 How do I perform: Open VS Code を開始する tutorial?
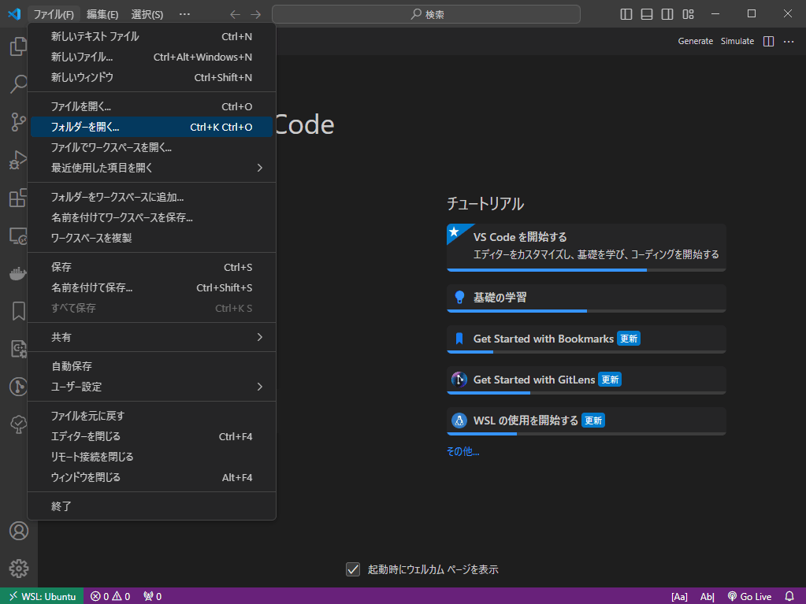(x=586, y=247)
